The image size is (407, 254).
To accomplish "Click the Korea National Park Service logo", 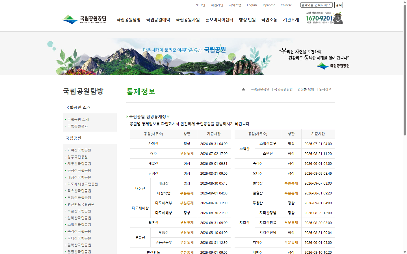I will tap(84, 19).
